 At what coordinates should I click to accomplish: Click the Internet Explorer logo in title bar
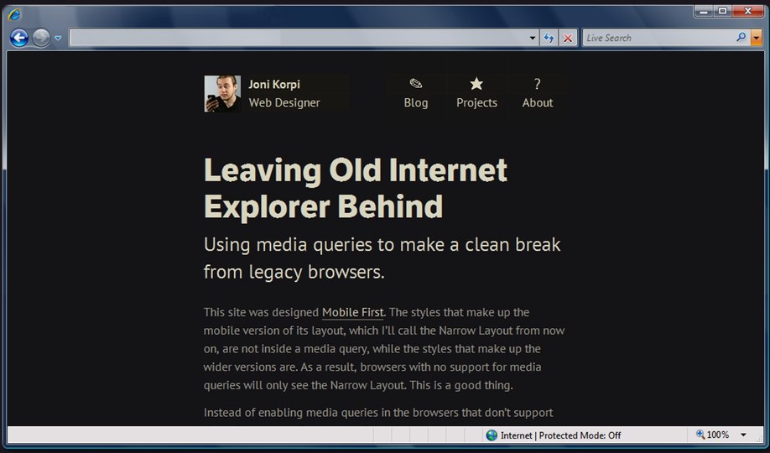coord(14,14)
